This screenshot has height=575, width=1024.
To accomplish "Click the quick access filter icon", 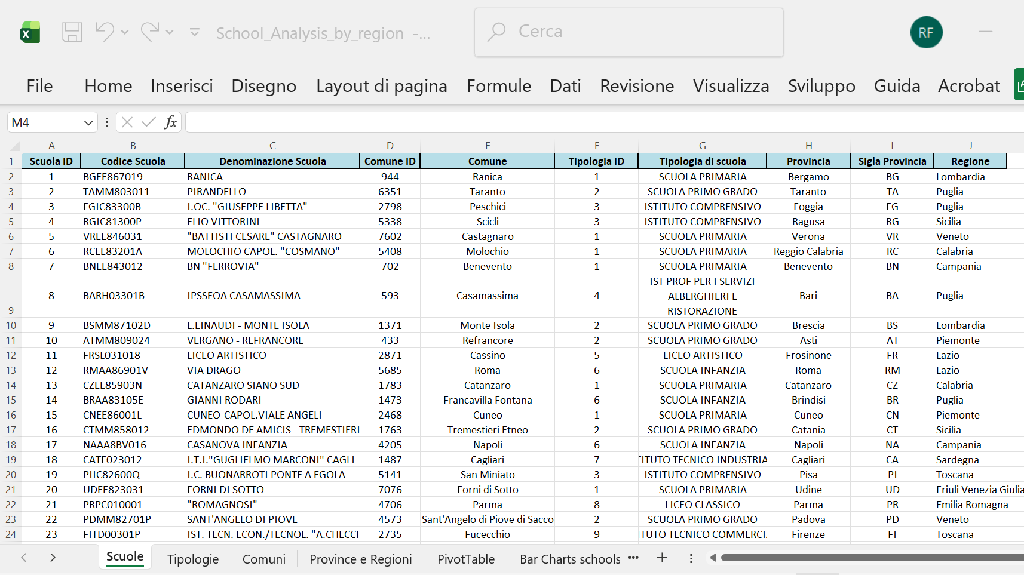I will [195, 32].
